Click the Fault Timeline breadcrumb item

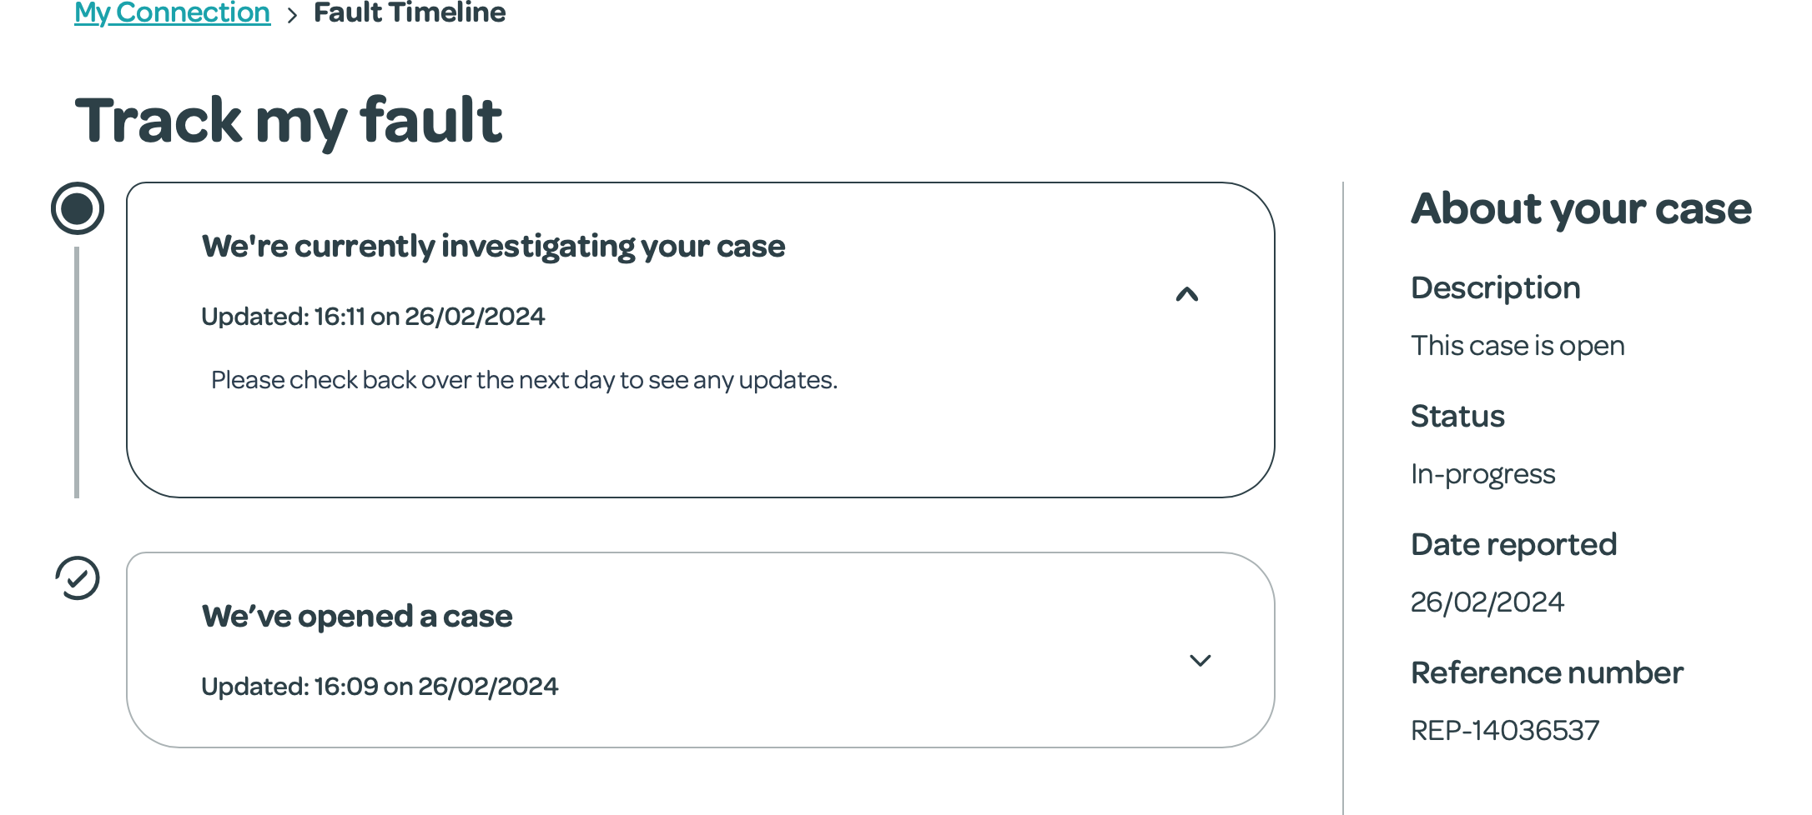[x=409, y=12]
